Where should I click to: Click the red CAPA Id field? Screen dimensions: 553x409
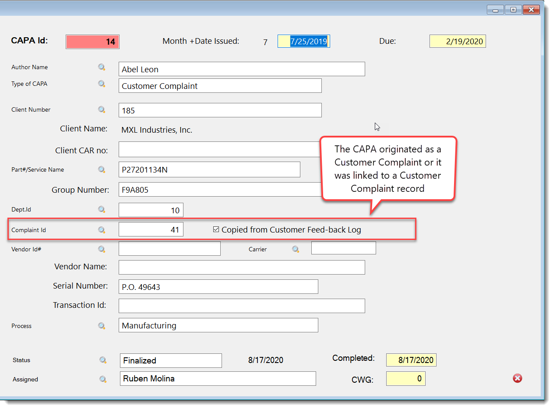(92, 42)
